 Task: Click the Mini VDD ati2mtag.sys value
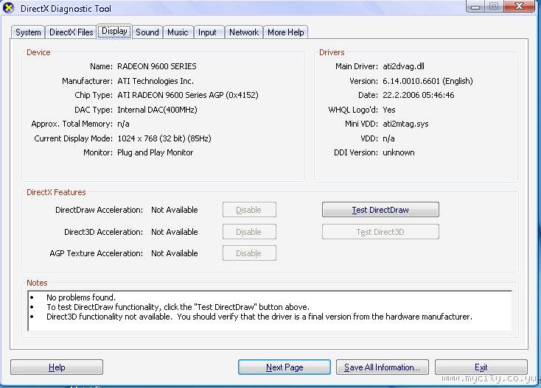[x=405, y=124]
